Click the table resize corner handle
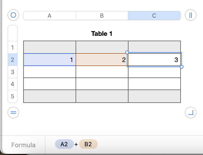Image resolution: width=203 pixels, height=155 pixels. pyautogui.click(x=190, y=113)
